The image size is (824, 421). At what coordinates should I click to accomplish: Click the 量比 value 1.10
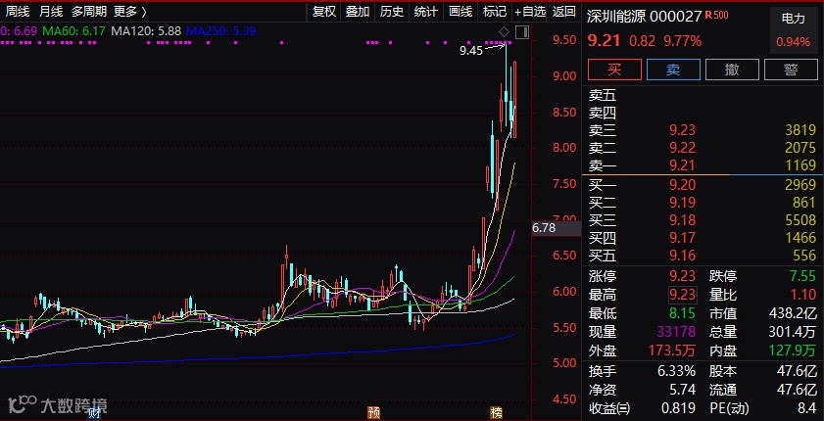coord(803,295)
